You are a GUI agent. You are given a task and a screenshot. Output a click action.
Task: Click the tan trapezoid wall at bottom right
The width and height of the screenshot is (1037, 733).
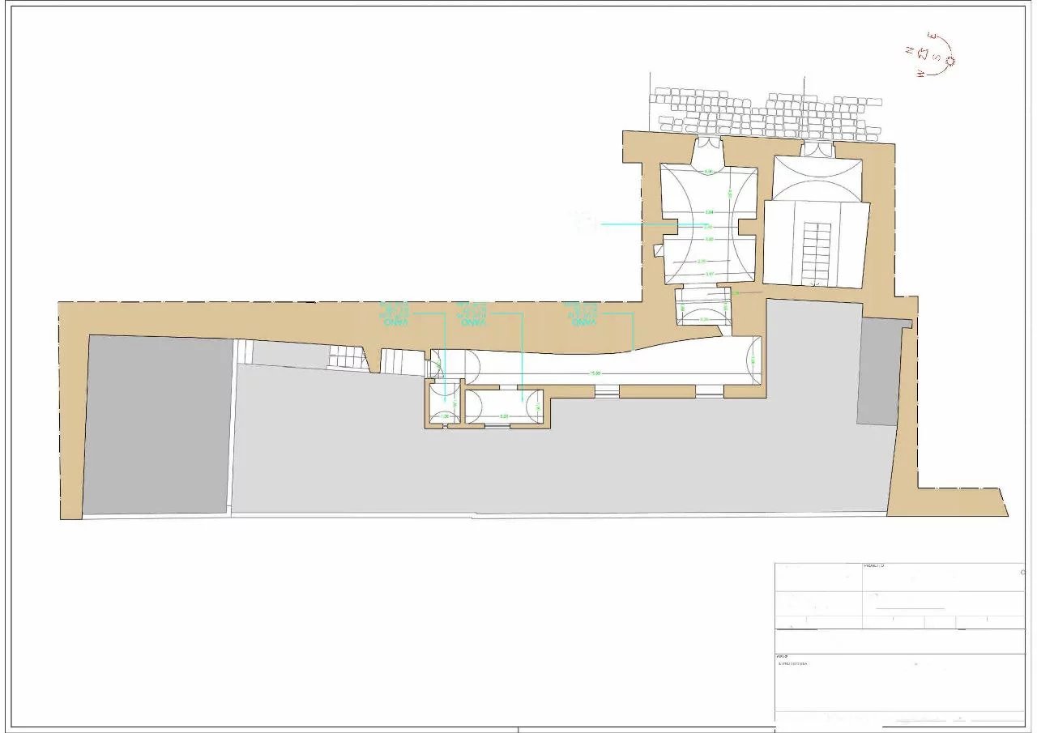point(948,501)
